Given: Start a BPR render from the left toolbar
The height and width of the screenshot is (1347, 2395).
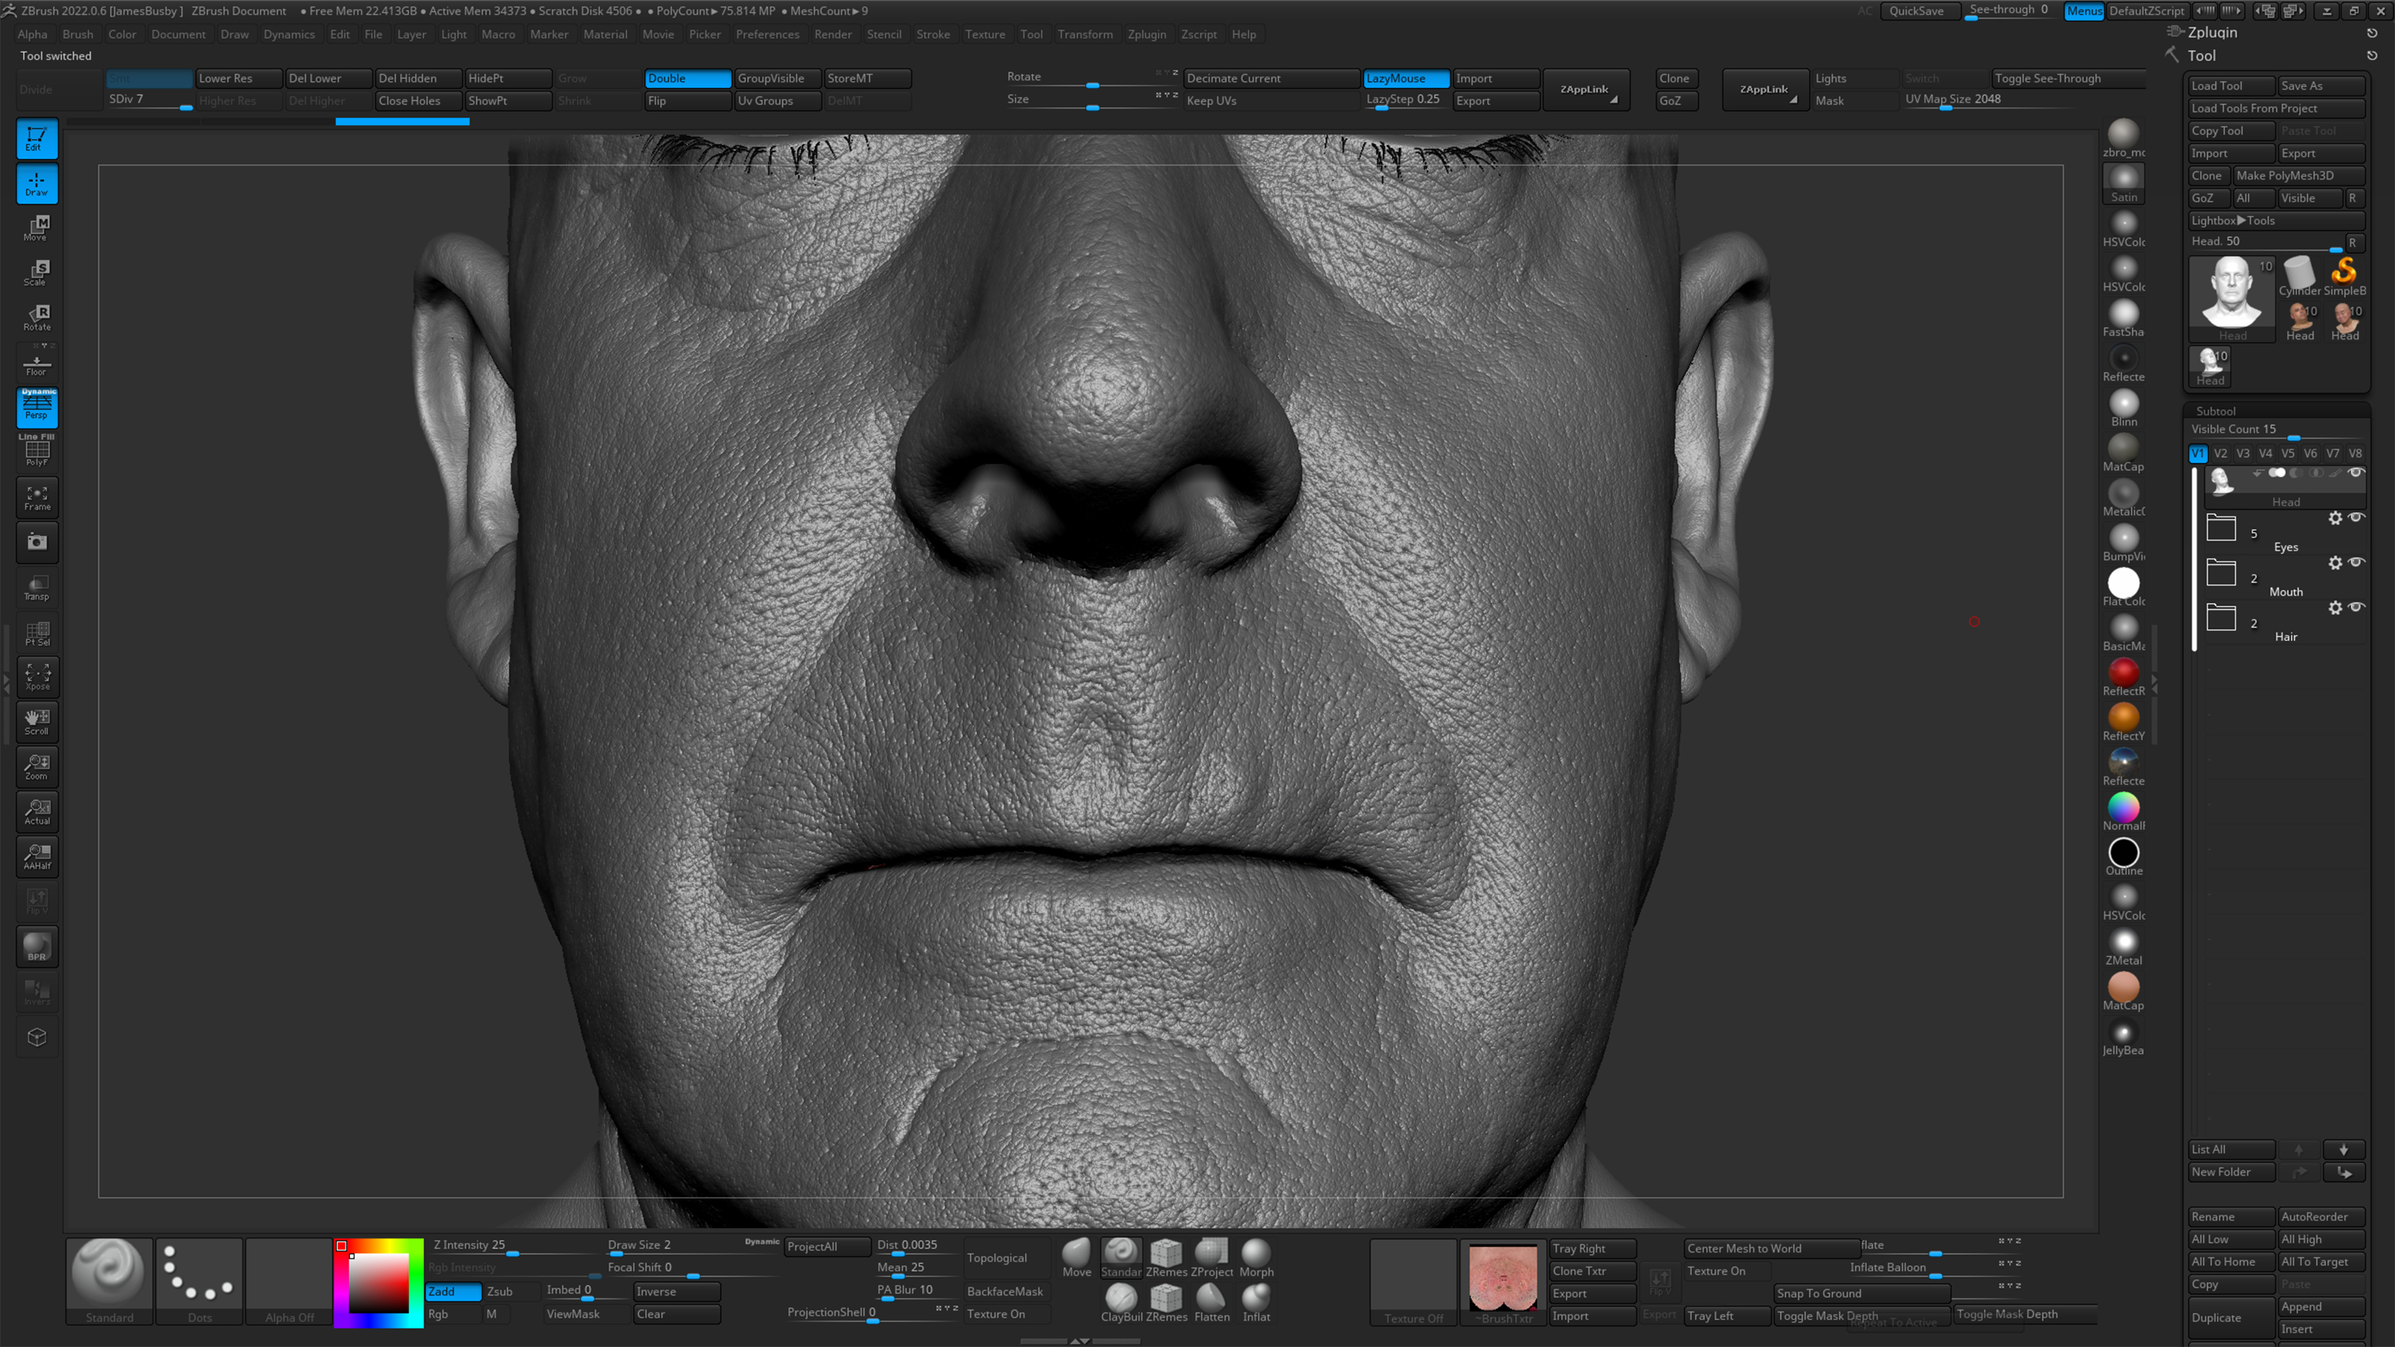Looking at the screenshot, I should (x=36, y=946).
